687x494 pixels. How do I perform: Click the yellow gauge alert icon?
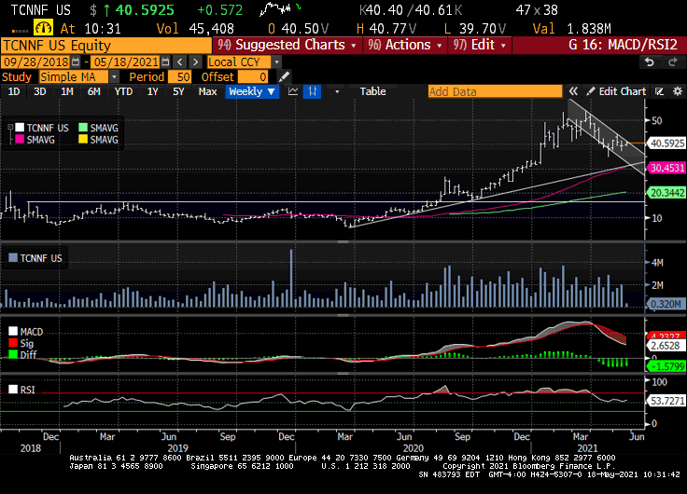(x=43, y=28)
